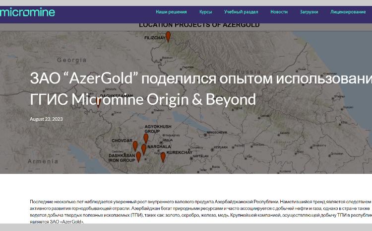Click the Micromine logo
372x231 pixels.
tap(27, 12)
